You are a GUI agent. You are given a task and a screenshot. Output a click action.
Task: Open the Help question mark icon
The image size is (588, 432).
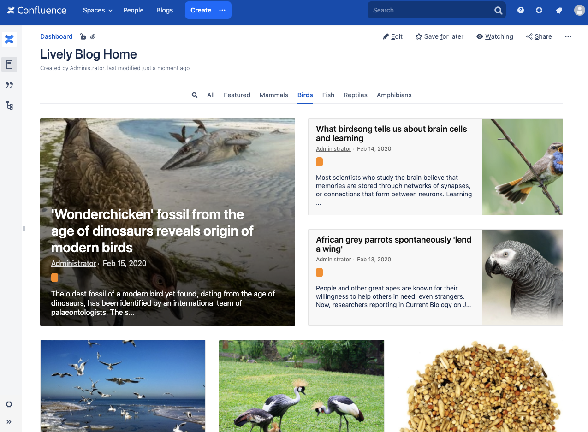(521, 10)
